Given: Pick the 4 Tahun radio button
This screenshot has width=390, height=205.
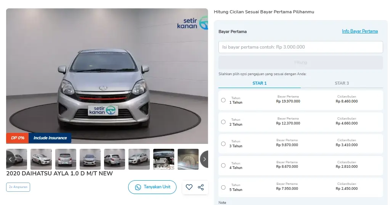Looking at the screenshot, I should (x=223, y=166).
